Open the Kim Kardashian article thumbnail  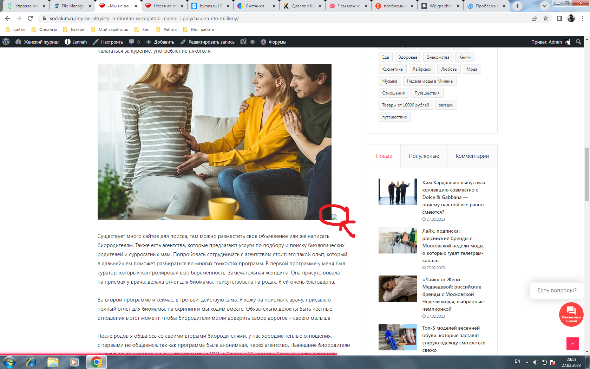(398, 192)
